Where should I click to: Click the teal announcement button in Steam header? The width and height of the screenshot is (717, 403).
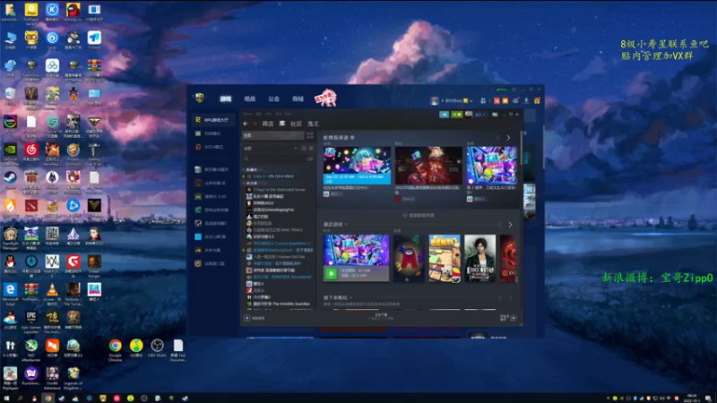click(x=444, y=115)
